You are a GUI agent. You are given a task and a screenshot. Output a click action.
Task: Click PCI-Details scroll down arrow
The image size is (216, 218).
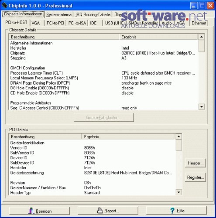[x=179, y=192]
